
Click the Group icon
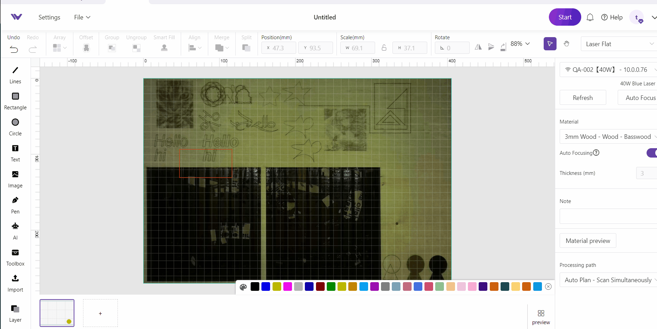click(112, 48)
